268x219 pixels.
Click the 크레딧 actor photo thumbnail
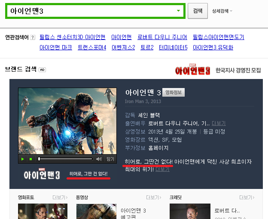(x=190, y=211)
